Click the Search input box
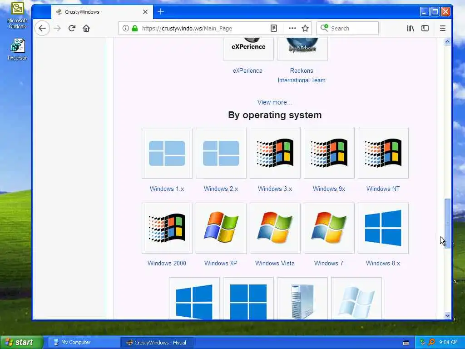This screenshot has height=349, width=465. pyautogui.click(x=347, y=29)
